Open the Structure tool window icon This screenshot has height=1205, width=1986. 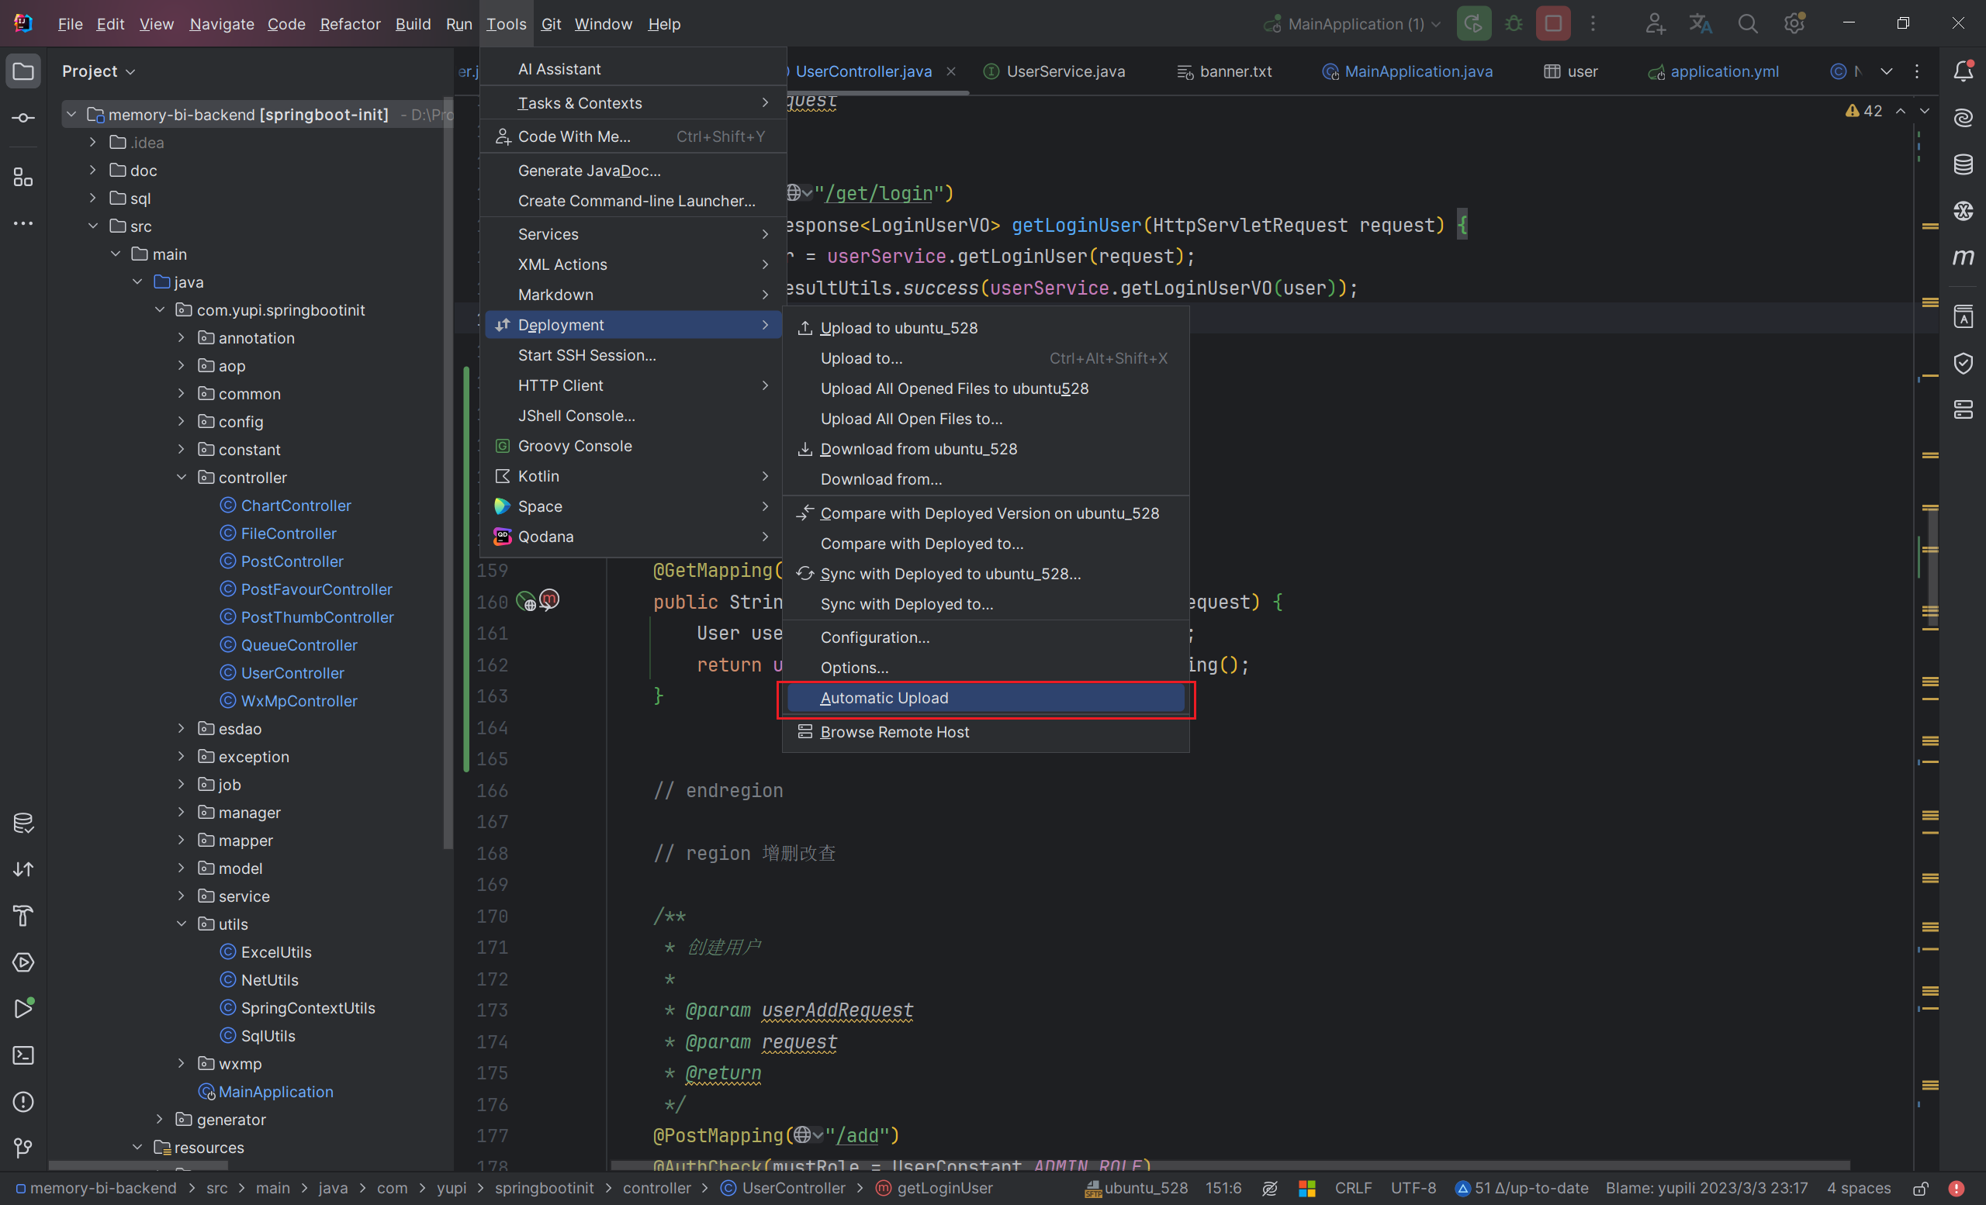(x=23, y=178)
